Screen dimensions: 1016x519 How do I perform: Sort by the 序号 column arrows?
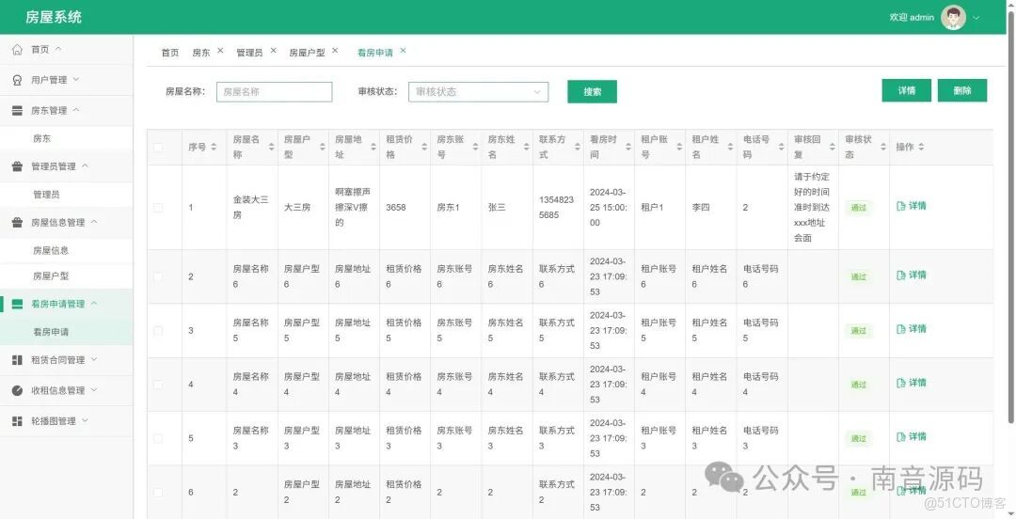coord(214,147)
